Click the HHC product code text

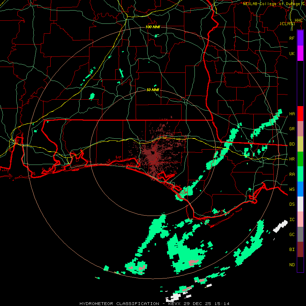pyautogui.click(x=299, y=20)
